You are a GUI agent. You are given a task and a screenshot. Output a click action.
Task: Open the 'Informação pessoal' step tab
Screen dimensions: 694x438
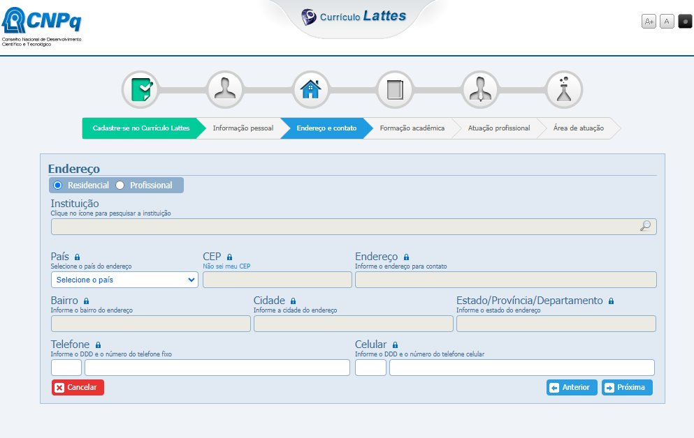pos(243,128)
